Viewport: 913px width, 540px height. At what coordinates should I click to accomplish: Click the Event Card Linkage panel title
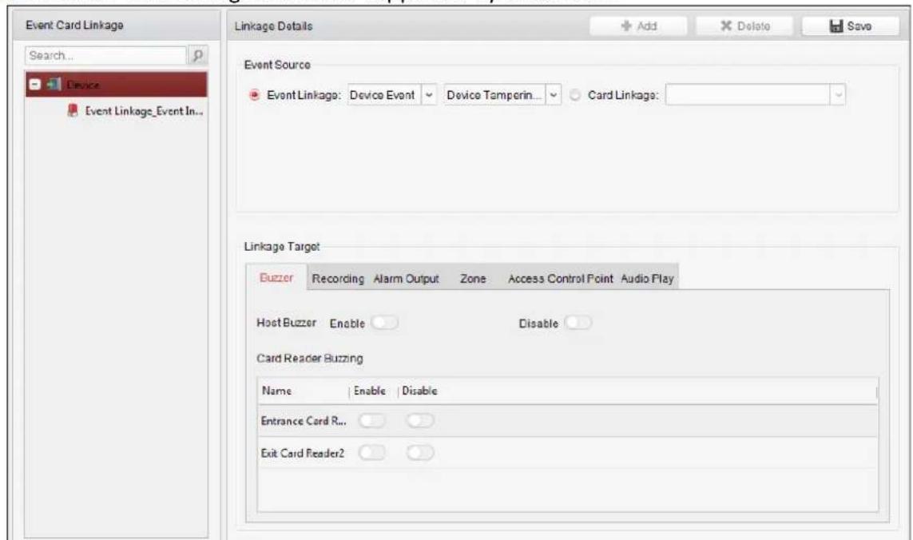coord(74,25)
